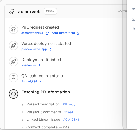Screen dimensions: 137x130
Task: Click the GitHub logo beside acme/web
Action: pyautogui.click(x=12, y=11)
